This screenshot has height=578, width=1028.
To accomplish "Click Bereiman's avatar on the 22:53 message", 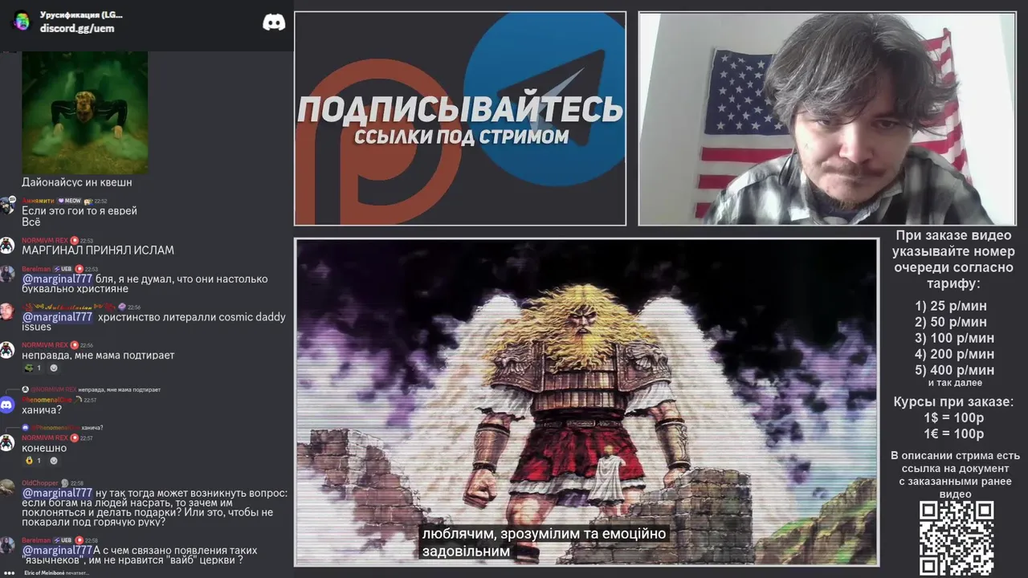I will click(7, 274).
